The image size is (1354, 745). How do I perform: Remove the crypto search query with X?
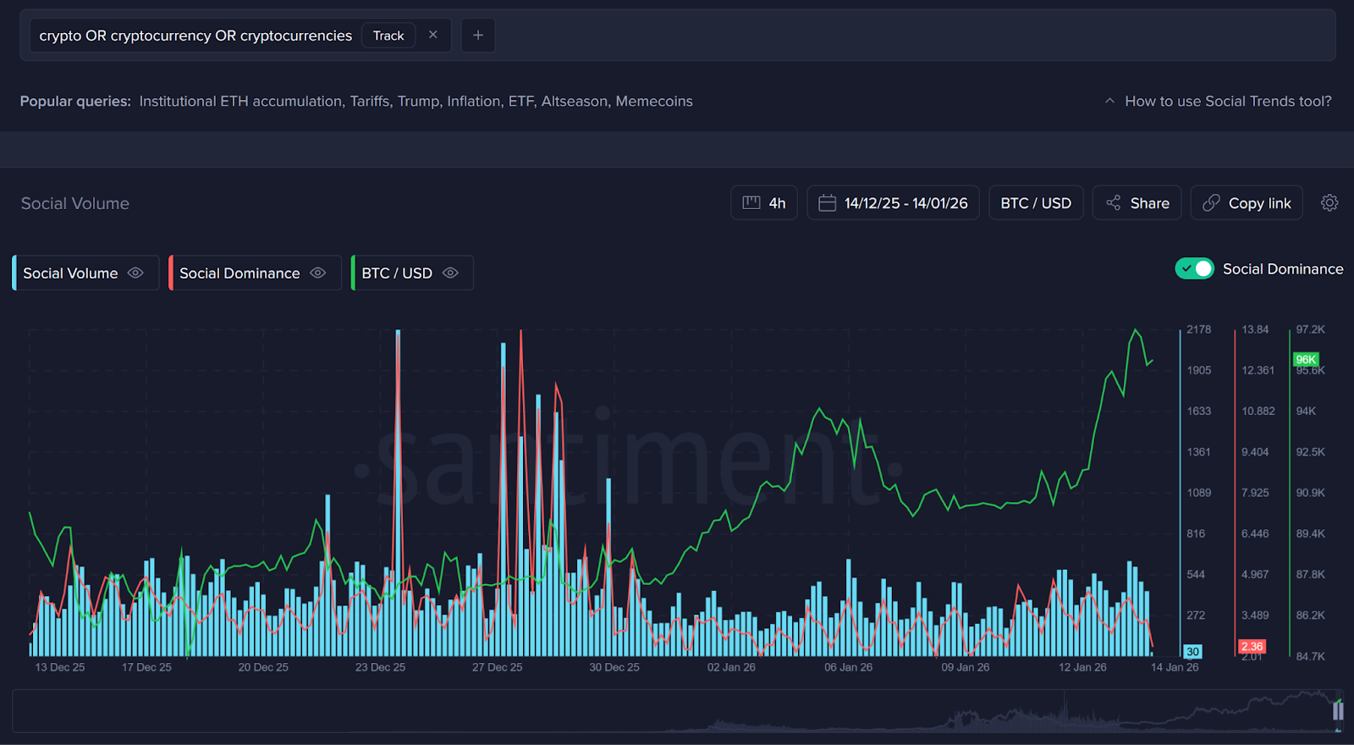[x=433, y=35]
